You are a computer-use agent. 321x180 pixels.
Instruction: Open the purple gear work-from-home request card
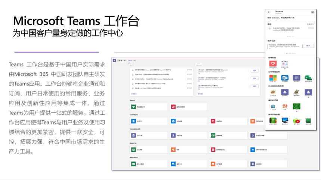click(x=268, y=136)
